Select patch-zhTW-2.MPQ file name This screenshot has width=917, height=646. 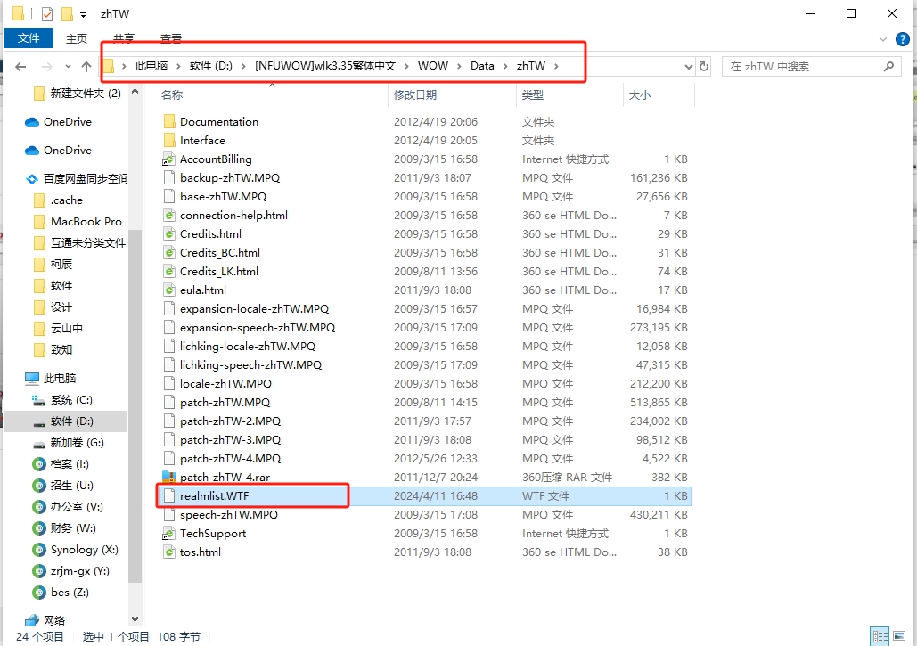click(231, 421)
